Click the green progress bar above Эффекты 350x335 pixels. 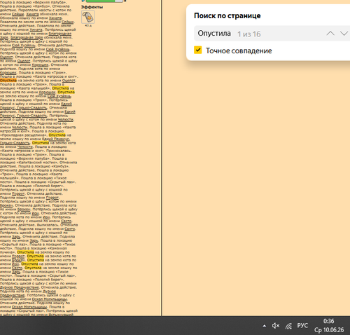tap(104, 1)
